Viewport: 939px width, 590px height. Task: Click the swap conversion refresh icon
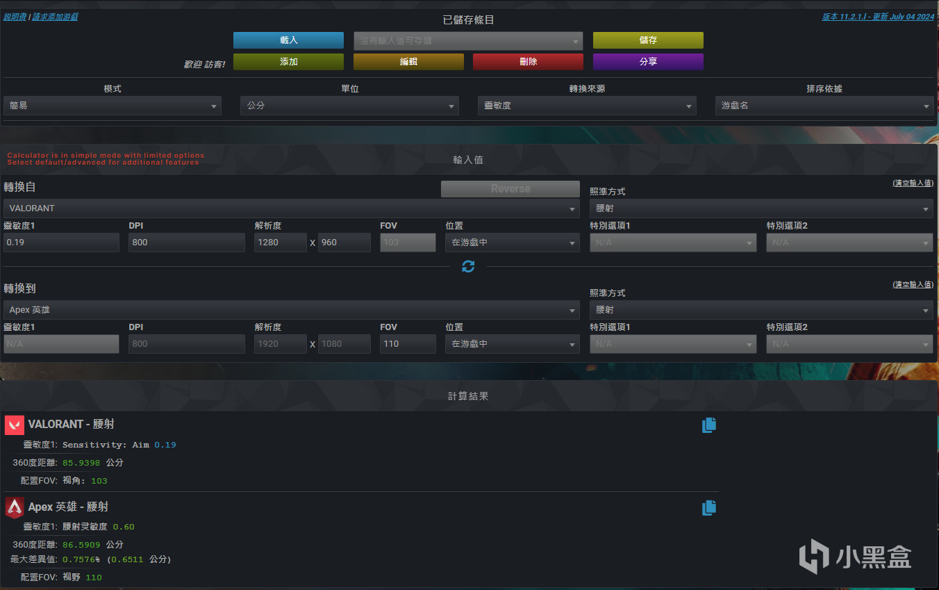point(468,266)
